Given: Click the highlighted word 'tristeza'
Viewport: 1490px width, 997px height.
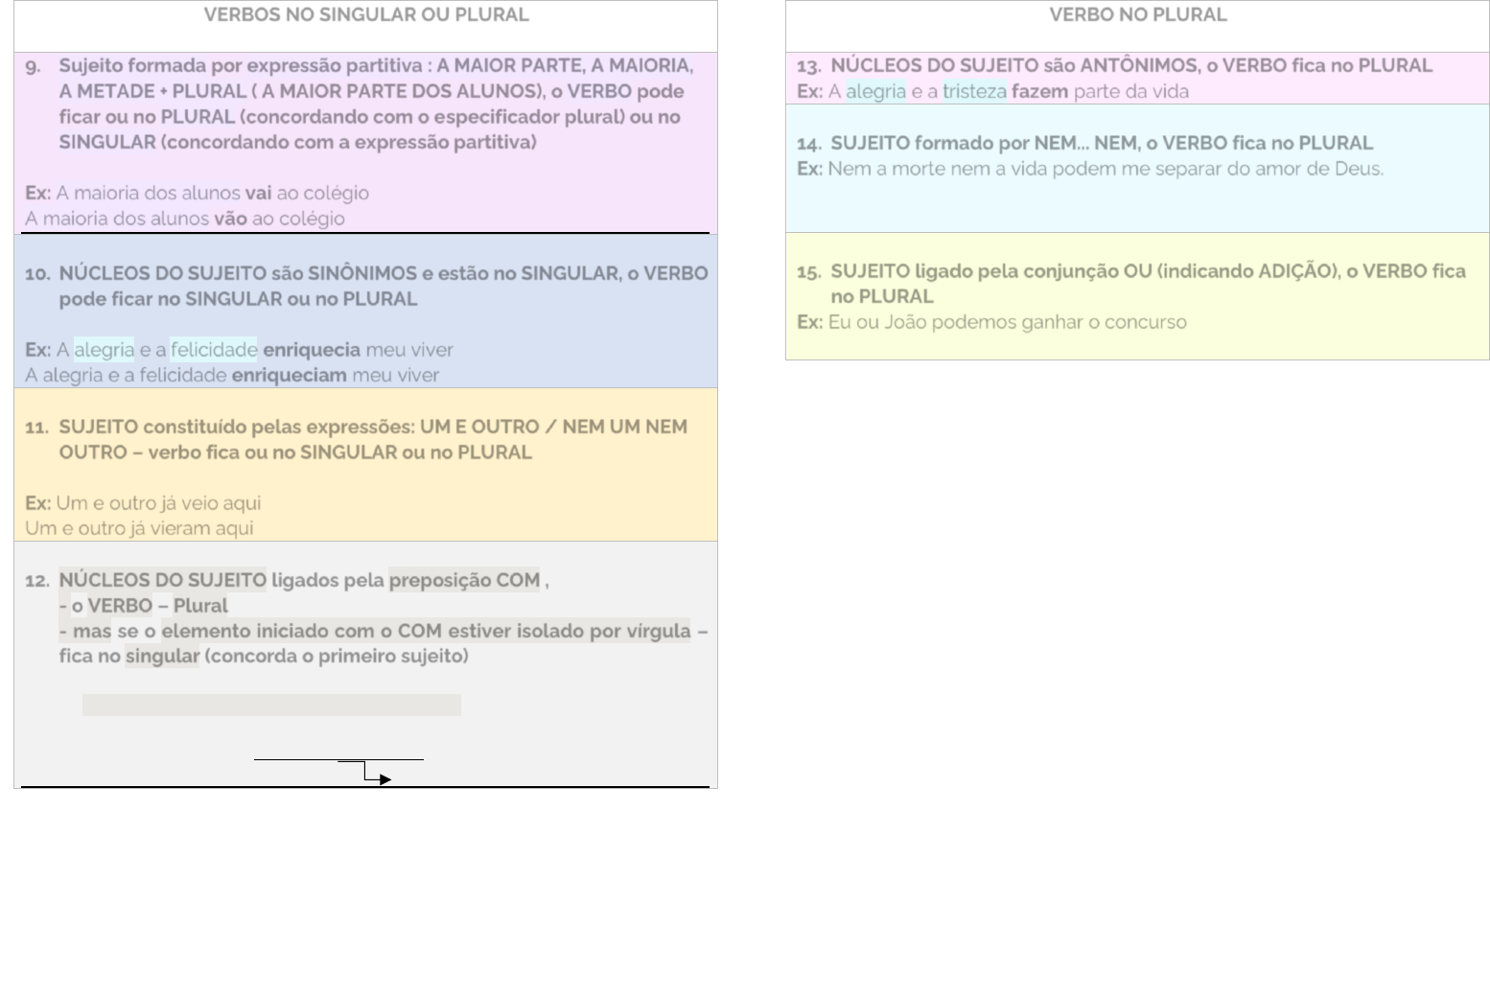Looking at the screenshot, I should [x=975, y=91].
